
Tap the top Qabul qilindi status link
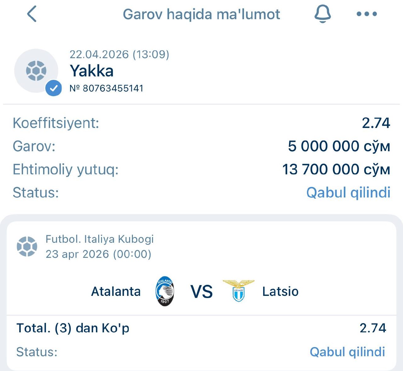pyautogui.click(x=348, y=192)
